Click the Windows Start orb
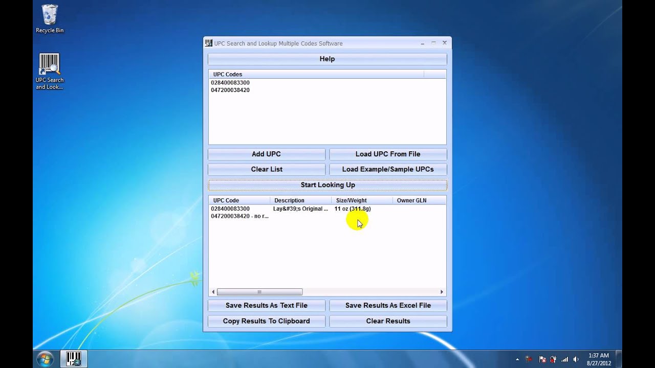Image resolution: width=655 pixels, height=368 pixels. (x=45, y=359)
